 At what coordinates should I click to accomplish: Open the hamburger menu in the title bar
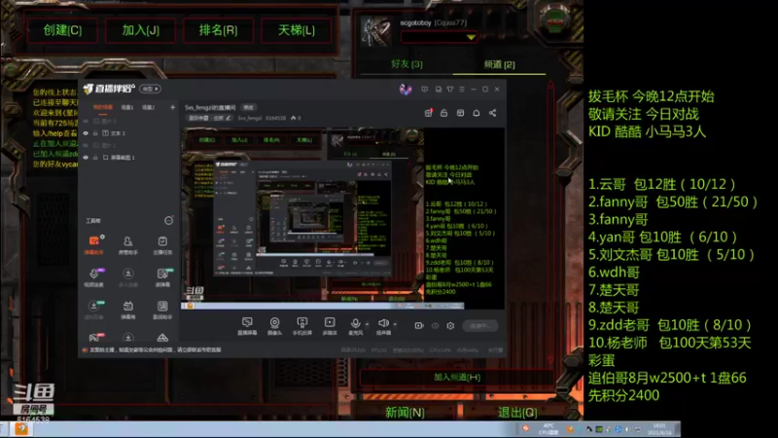tap(461, 90)
